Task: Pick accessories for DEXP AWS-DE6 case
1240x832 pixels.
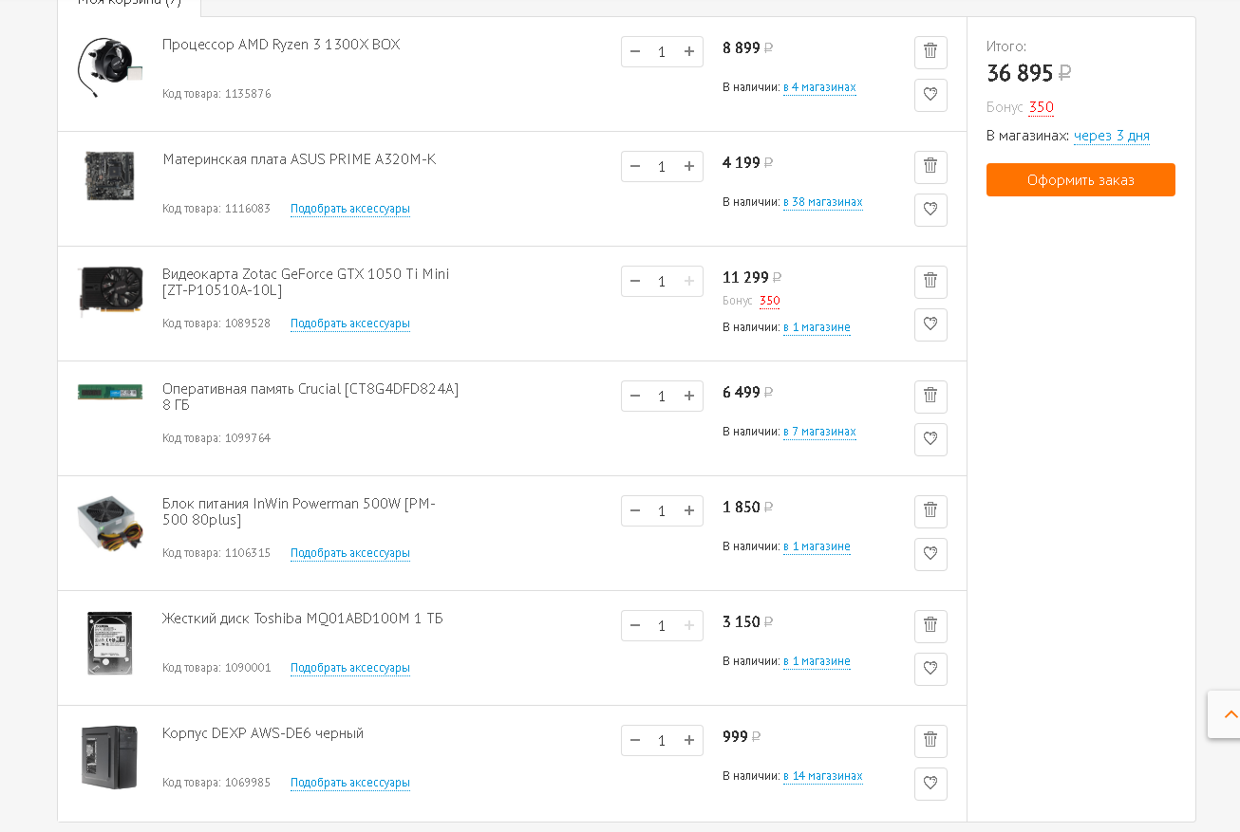Action: [350, 783]
